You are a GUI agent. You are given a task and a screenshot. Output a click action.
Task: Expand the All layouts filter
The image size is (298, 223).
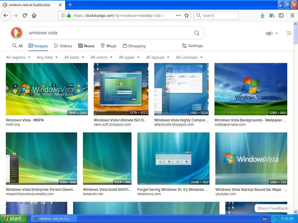pos(157,57)
